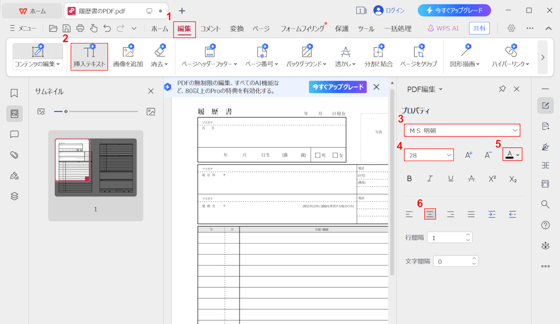Open the Background (バックグラウンド) tool
This screenshot has height=324, width=560.
tap(307, 57)
